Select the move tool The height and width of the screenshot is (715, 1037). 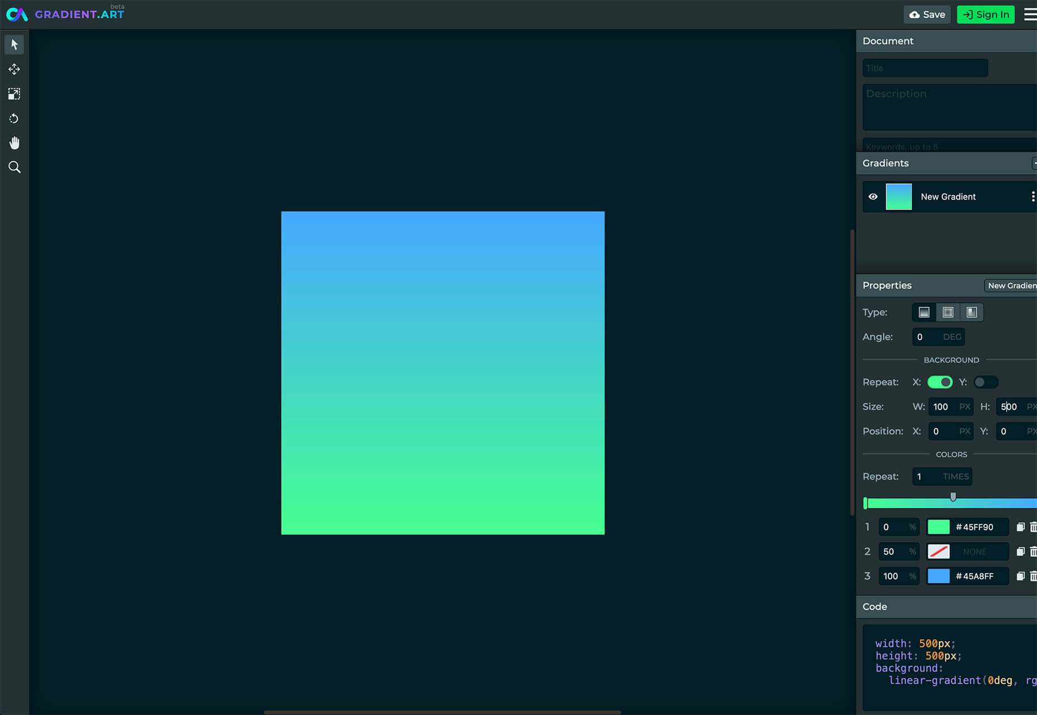pos(14,69)
